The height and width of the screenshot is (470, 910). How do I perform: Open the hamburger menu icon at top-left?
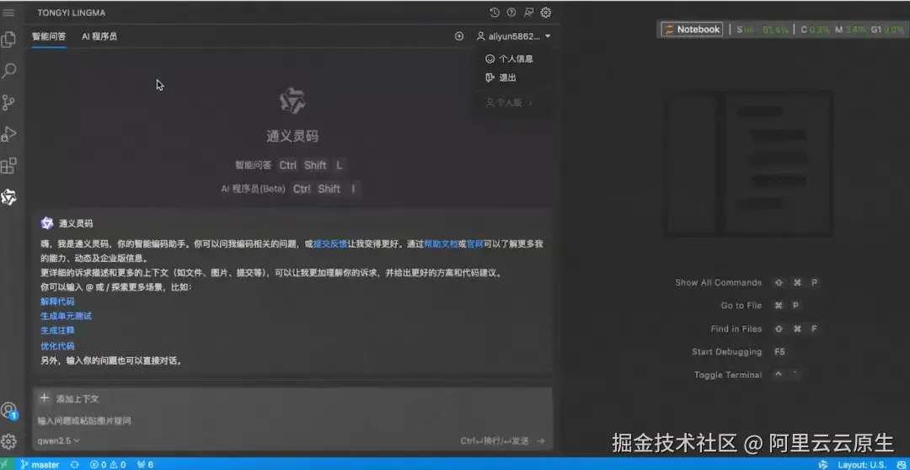point(8,12)
